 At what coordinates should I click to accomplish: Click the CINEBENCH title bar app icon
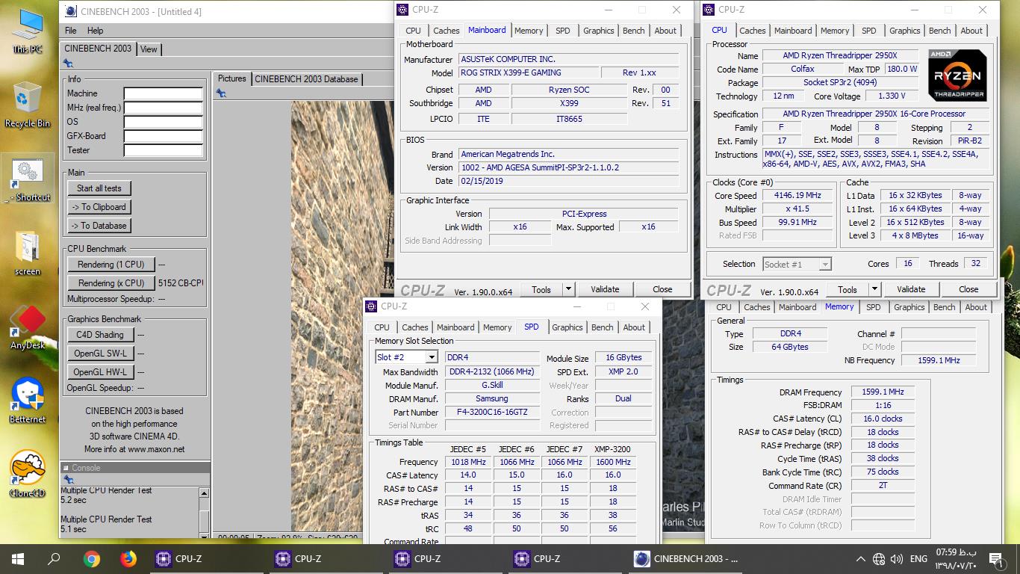(70, 11)
